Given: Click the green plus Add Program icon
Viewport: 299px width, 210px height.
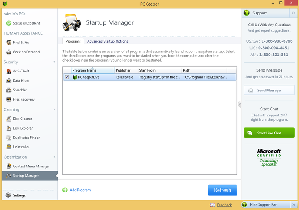Looking at the screenshot, I should pos(65,190).
